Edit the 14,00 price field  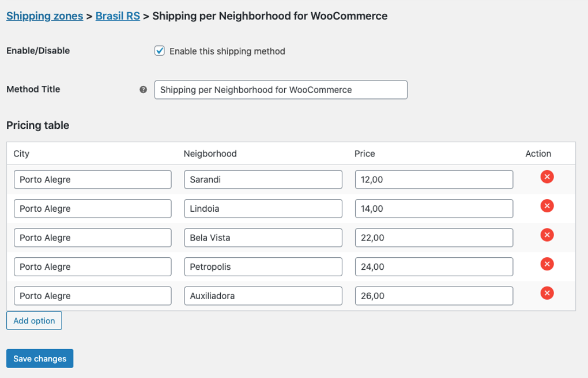[x=434, y=208]
